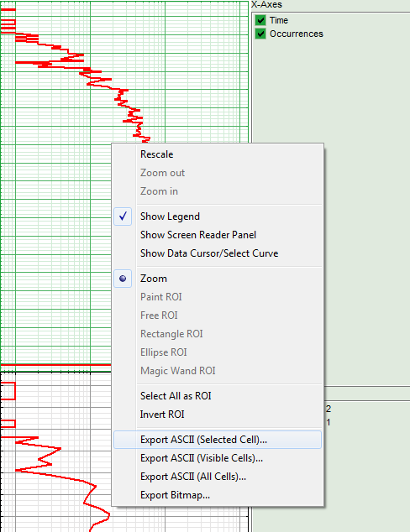Pick the Magic Wand ROI option

(x=218, y=371)
